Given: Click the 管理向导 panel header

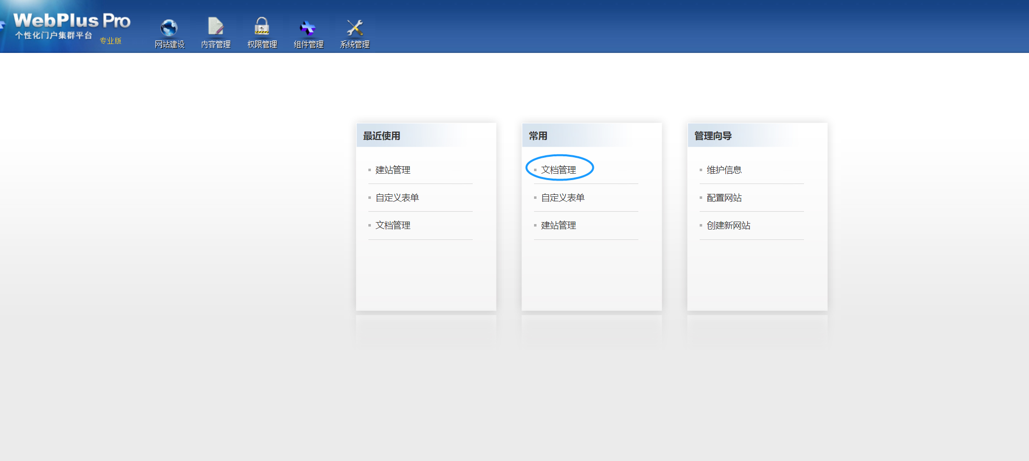Looking at the screenshot, I should [713, 136].
